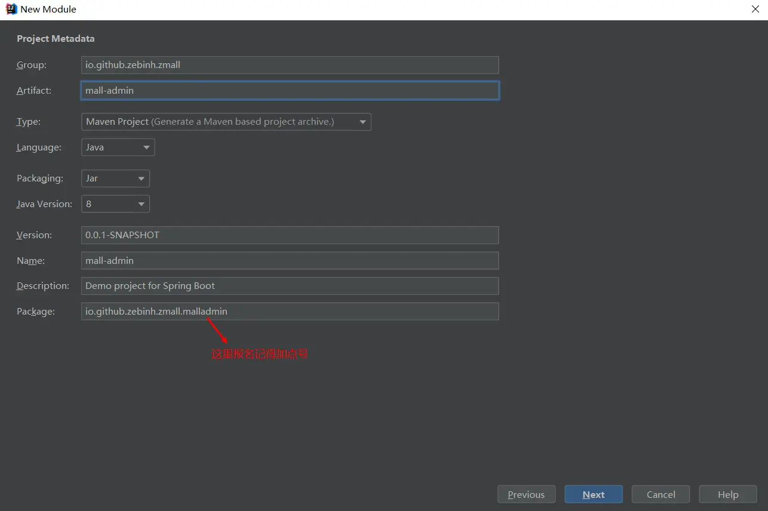Expand the Language dropdown set to Java
768x511 pixels.
[118, 147]
